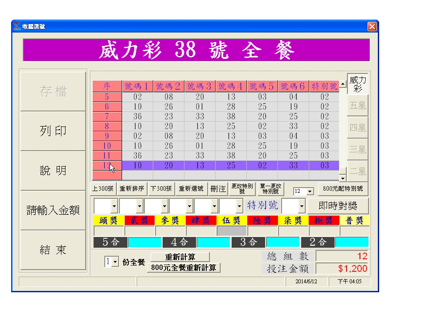Click the 下300張 button
Viewport: 421px width, 331px height.
161,189
